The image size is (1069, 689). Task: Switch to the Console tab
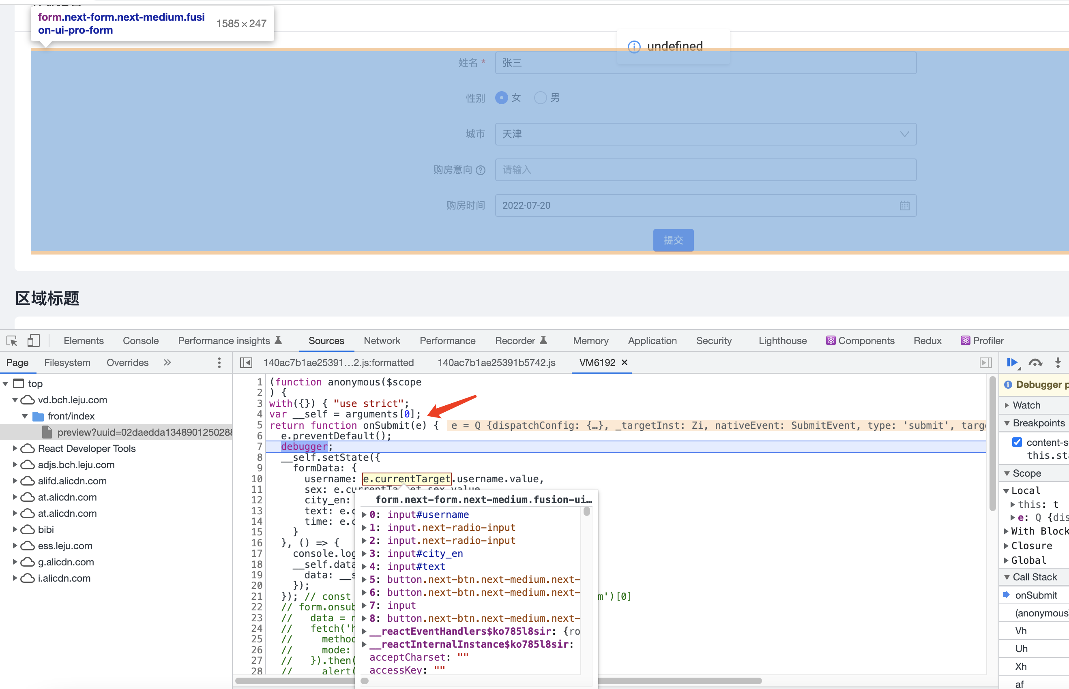click(x=141, y=340)
